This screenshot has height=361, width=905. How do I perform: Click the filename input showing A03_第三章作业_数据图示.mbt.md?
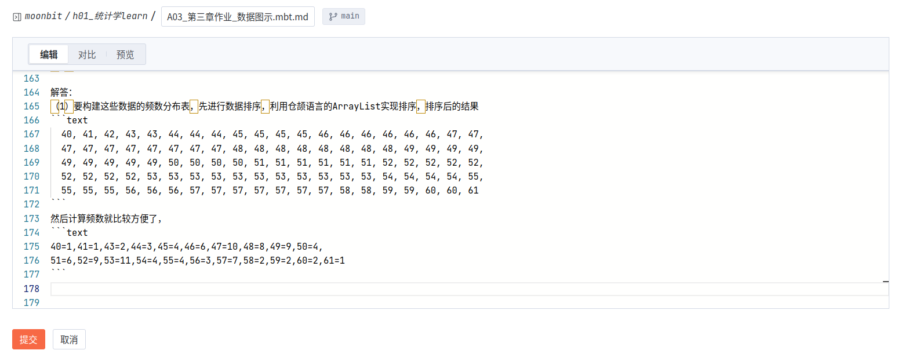click(x=238, y=16)
